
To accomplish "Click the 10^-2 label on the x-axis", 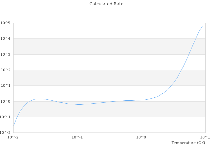I will coord(13,137).
